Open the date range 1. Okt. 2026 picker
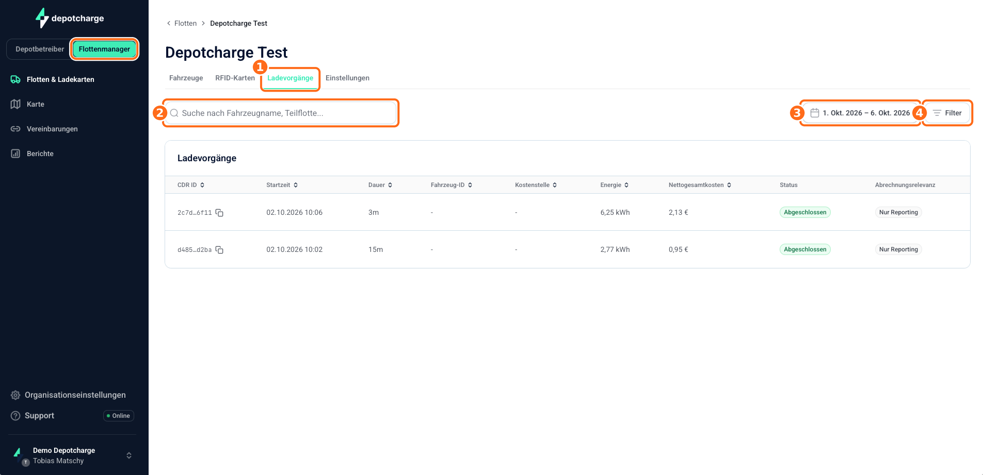Screen dimensions: 983x475 coord(861,113)
